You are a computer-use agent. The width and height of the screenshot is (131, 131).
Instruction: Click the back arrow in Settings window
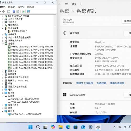(59, 4)
